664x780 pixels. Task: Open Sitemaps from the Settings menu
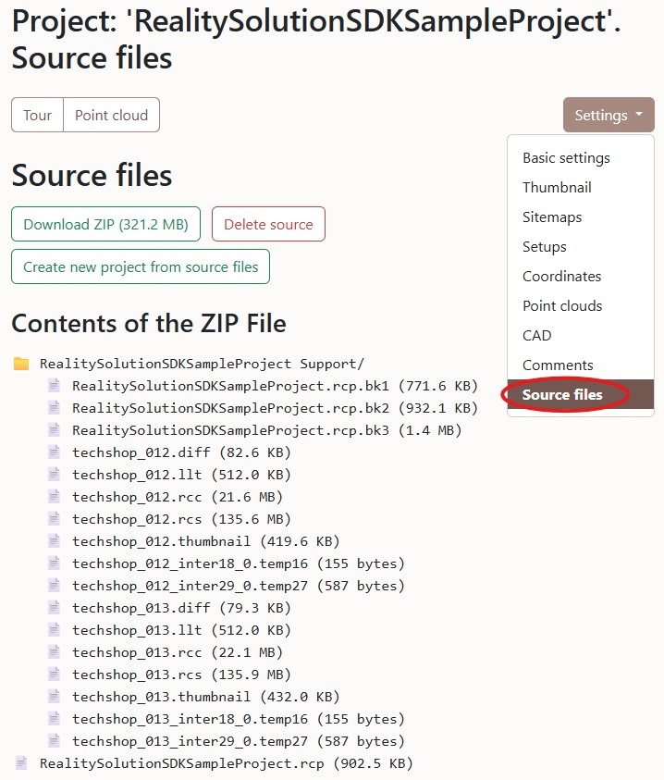tap(552, 217)
